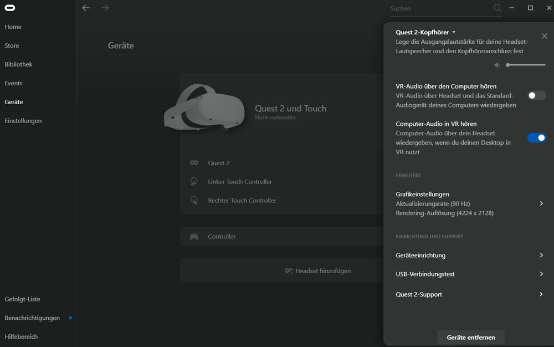Click the Rechter Touch Controller icon
The height and width of the screenshot is (347, 554).
tap(194, 200)
